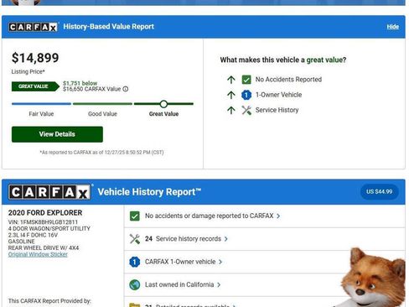Click the 'Great Value' label under slider
Screen dimensions: 409x307
point(163,114)
